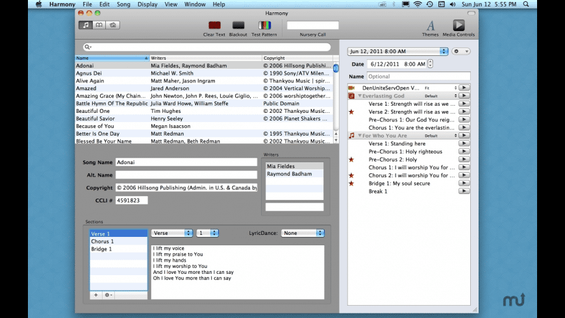Show Pre-Chorus 1: Our God You reign slide
This screenshot has width=565, height=318.
pyautogui.click(x=464, y=119)
